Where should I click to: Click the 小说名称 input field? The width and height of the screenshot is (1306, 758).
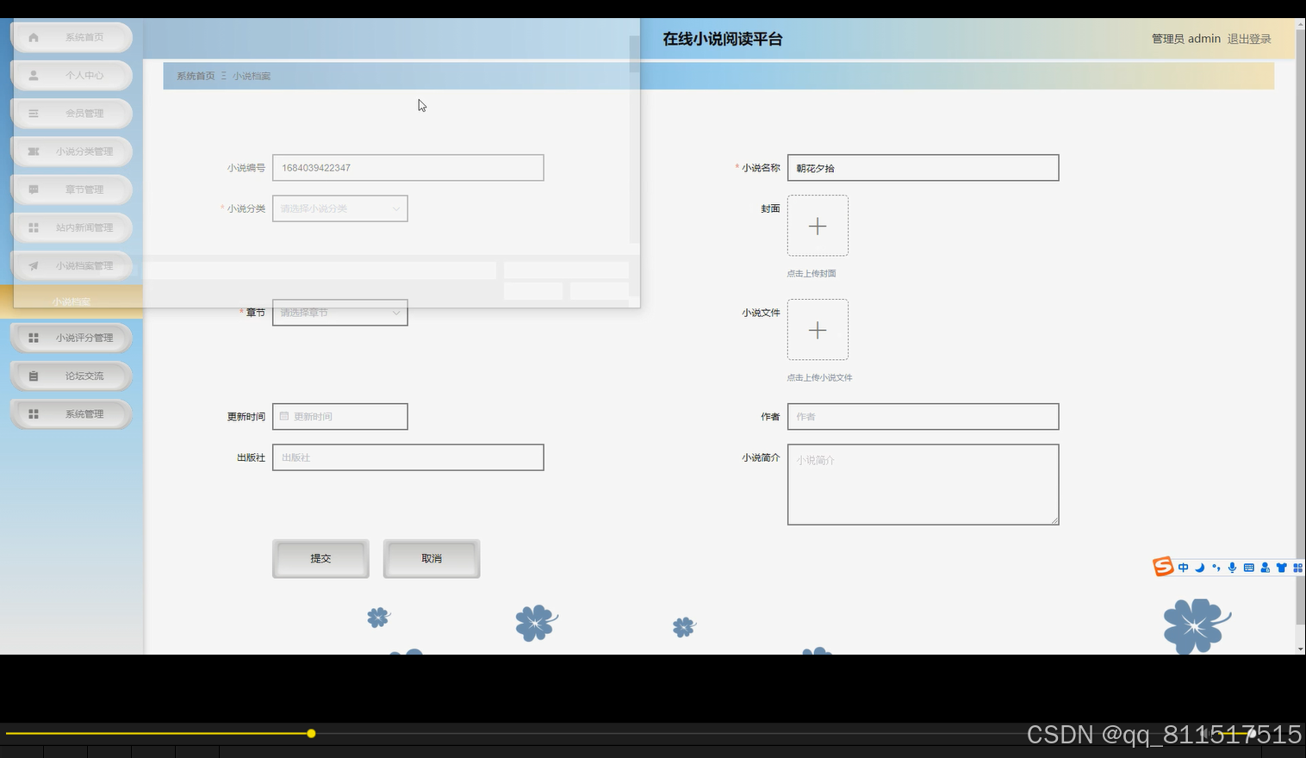[x=923, y=168]
